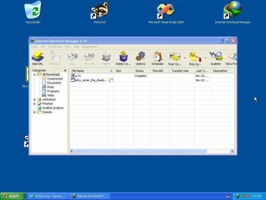266x200 pixels.
Task: Sort by Status column header
Action: coord(142,71)
